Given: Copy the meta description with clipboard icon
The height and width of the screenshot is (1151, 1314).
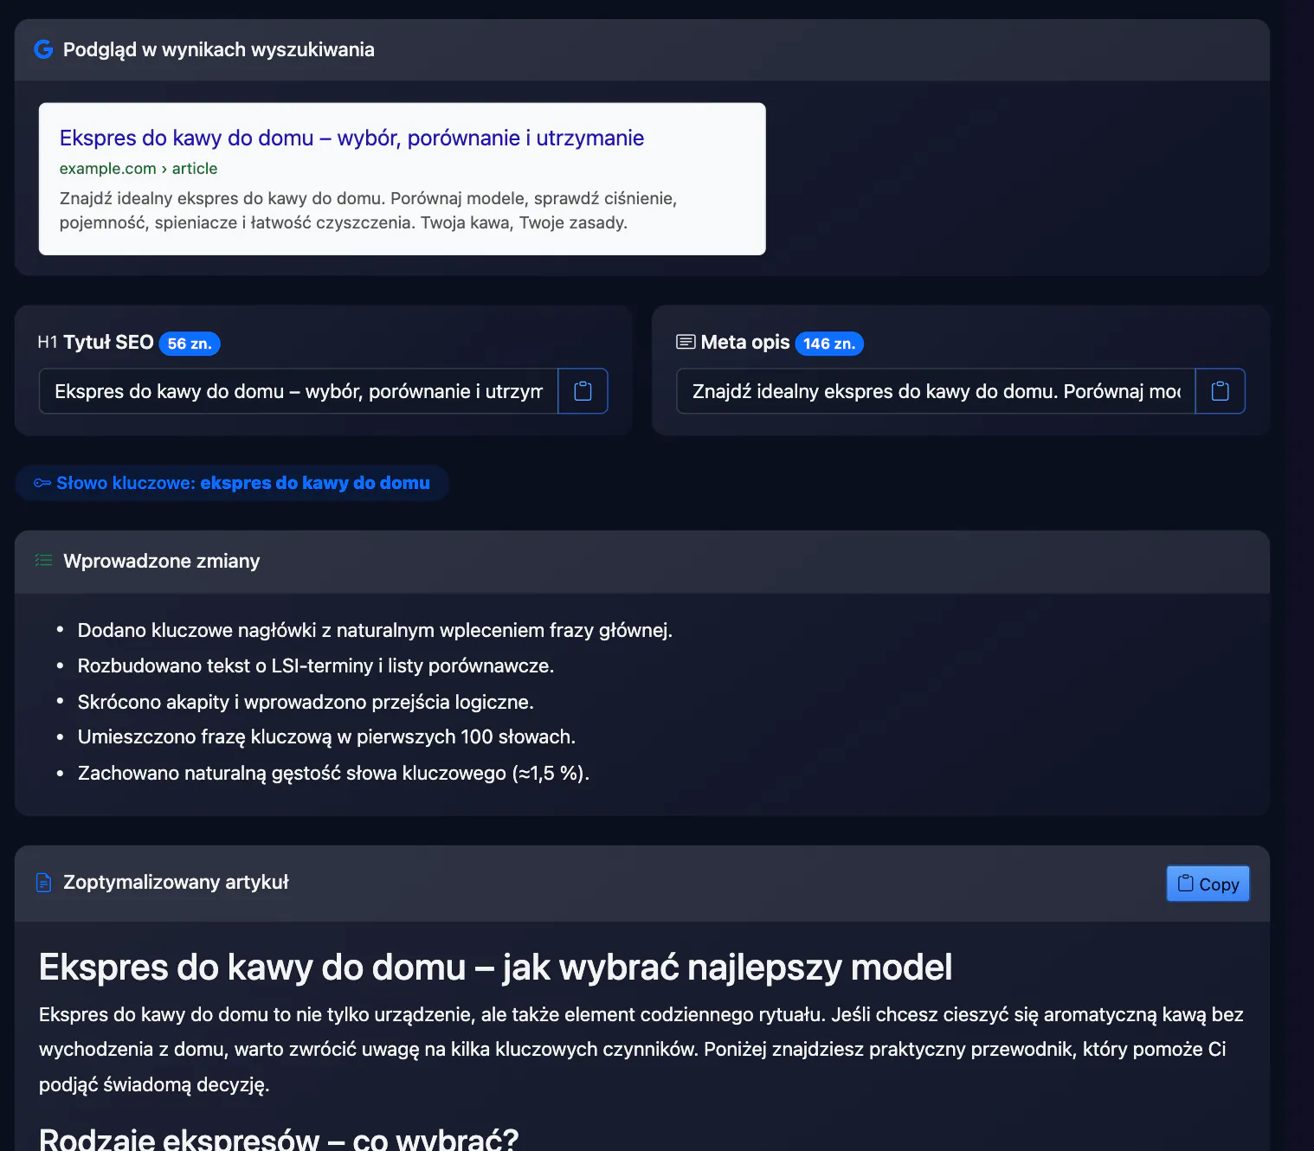Looking at the screenshot, I should click(1220, 391).
